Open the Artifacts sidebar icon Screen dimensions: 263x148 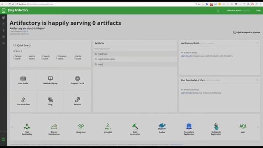(4, 24)
